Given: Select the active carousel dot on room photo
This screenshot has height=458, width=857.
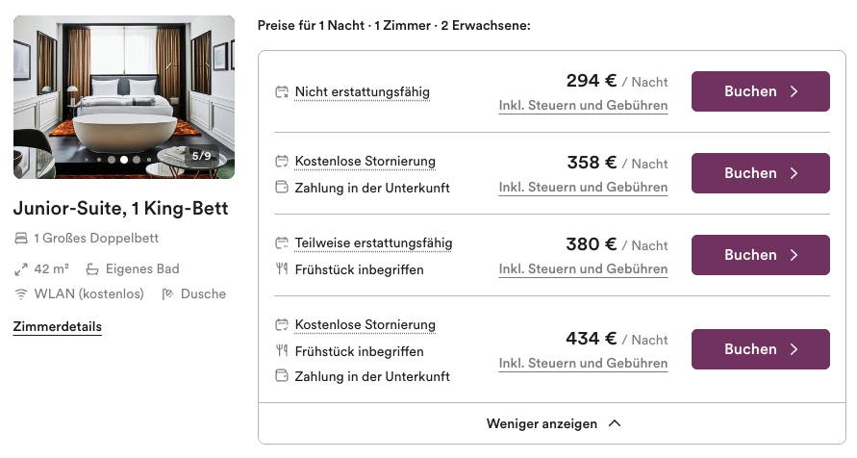Looking at the screenshot, I should click(x=124, y=160).
